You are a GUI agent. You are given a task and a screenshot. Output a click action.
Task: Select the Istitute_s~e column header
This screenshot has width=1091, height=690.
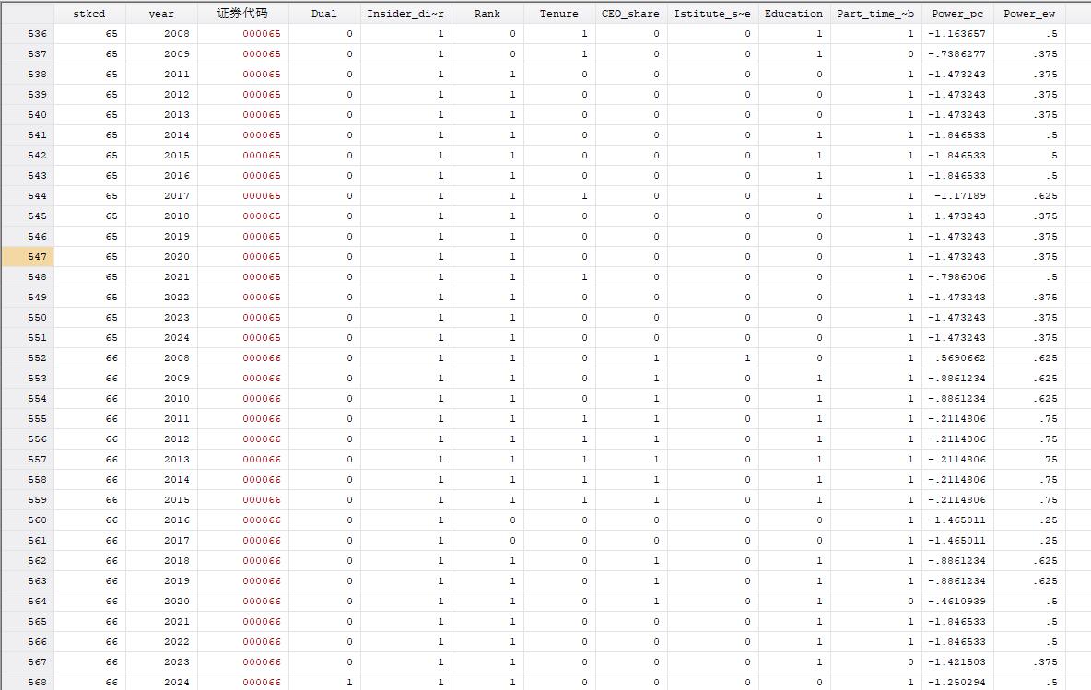click(x=712, y=13)
